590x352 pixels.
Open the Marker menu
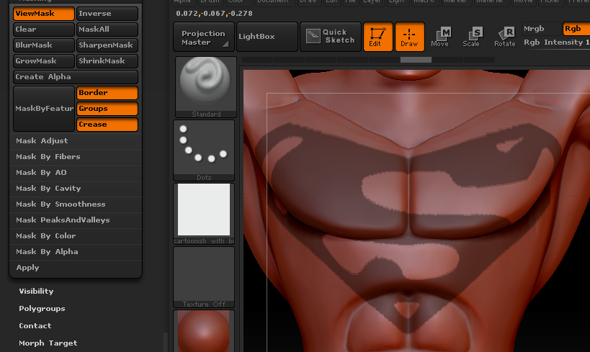tap(455, 2)
